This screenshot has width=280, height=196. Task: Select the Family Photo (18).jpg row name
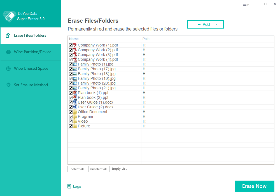[x=97, y=74]
